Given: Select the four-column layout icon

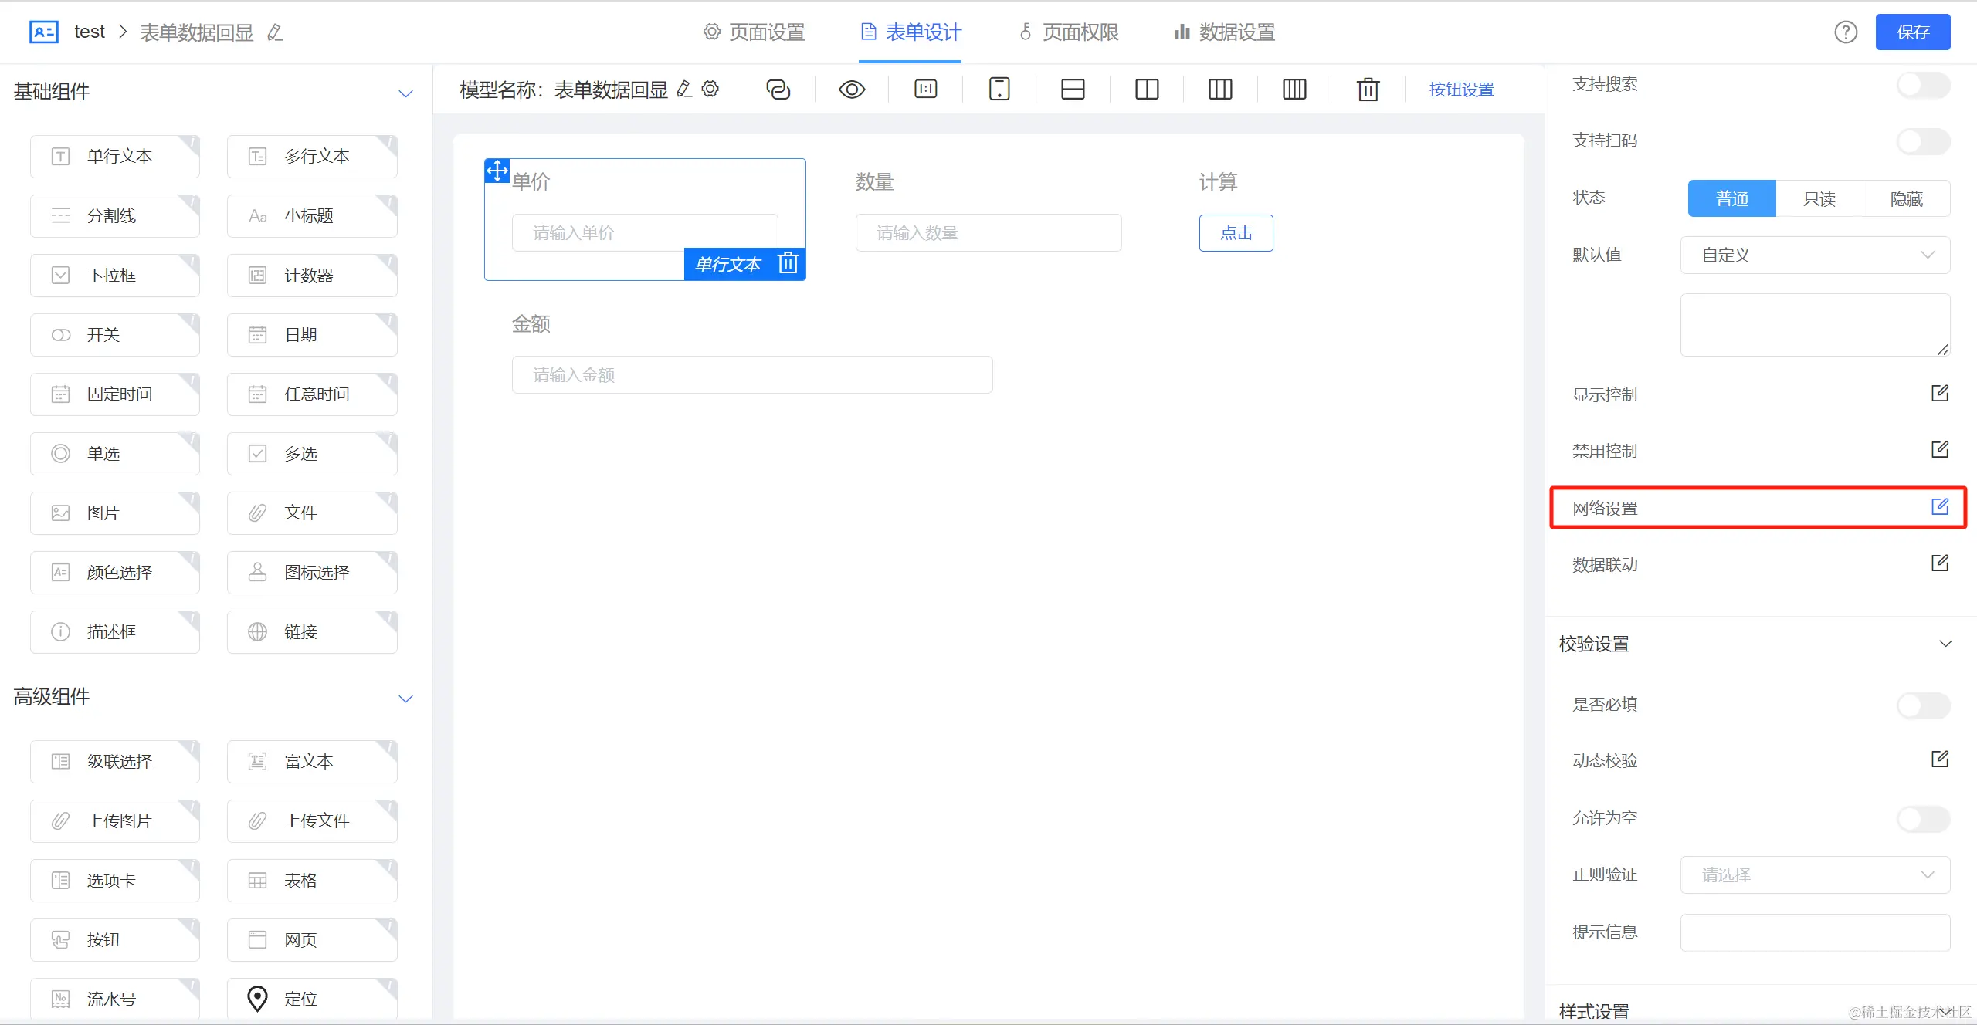Looking at the screenshot, I should click(1294, 90).
